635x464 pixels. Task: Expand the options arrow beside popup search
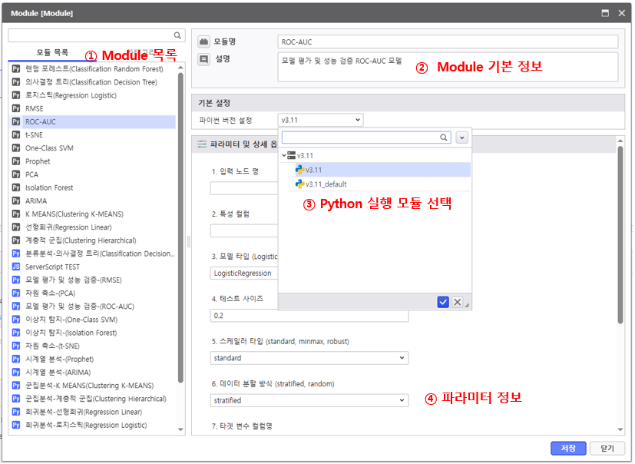[461, 138]
